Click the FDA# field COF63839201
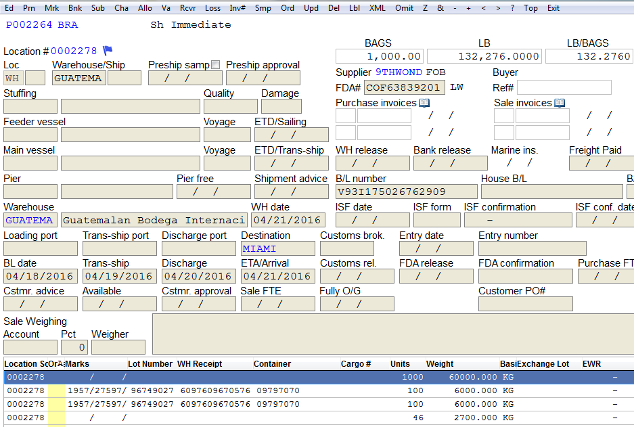Viewport: 634px width, 427px height. tap(405, 87)
